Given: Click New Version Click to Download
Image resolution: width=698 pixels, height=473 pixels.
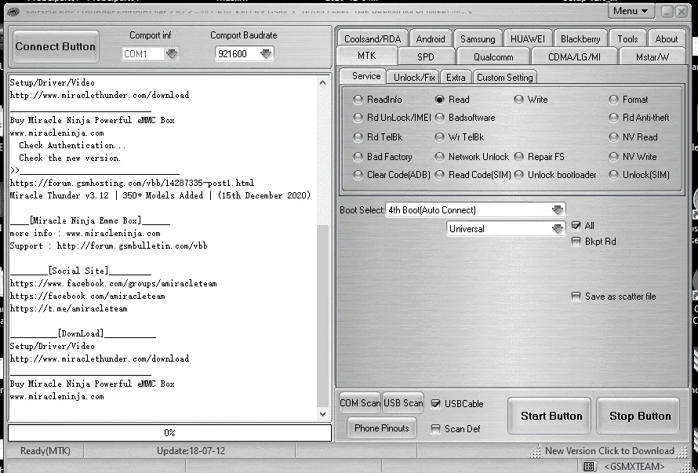Looking at the screenshot, I should [x=609, y=451].
